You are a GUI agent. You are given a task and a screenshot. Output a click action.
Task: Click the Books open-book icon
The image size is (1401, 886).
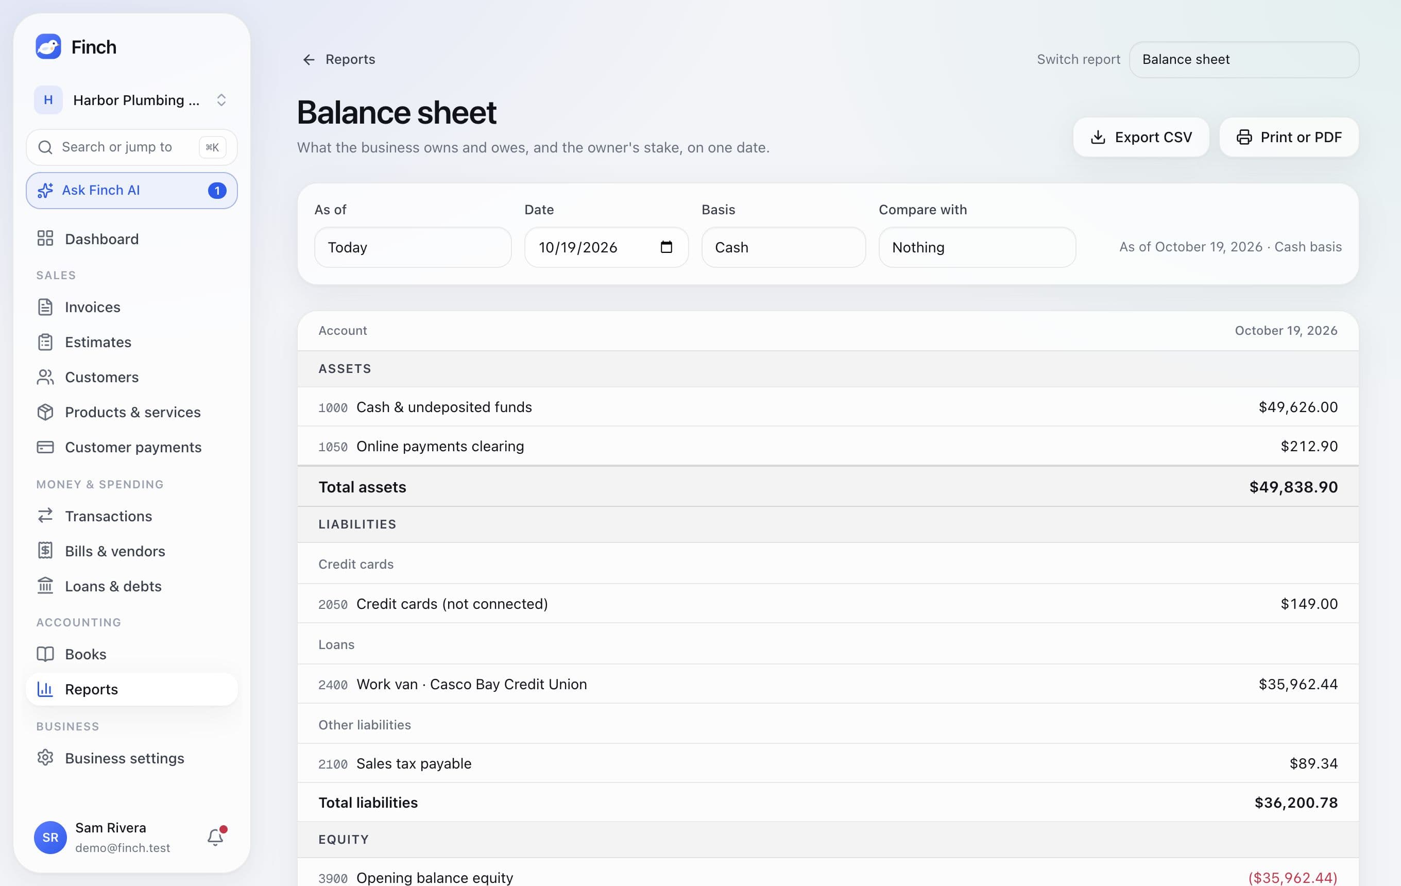(x=45, y=654)
